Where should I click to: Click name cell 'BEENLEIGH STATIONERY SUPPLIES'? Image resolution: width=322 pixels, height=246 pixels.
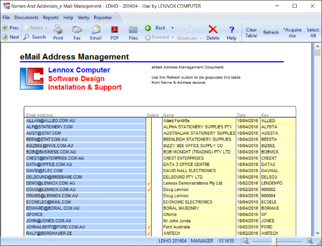pos(199,139)
